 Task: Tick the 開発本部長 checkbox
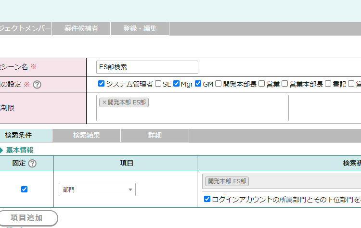(219, 84)
